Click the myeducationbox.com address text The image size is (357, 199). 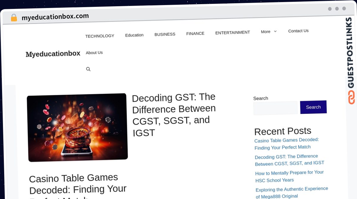[55, 17]
